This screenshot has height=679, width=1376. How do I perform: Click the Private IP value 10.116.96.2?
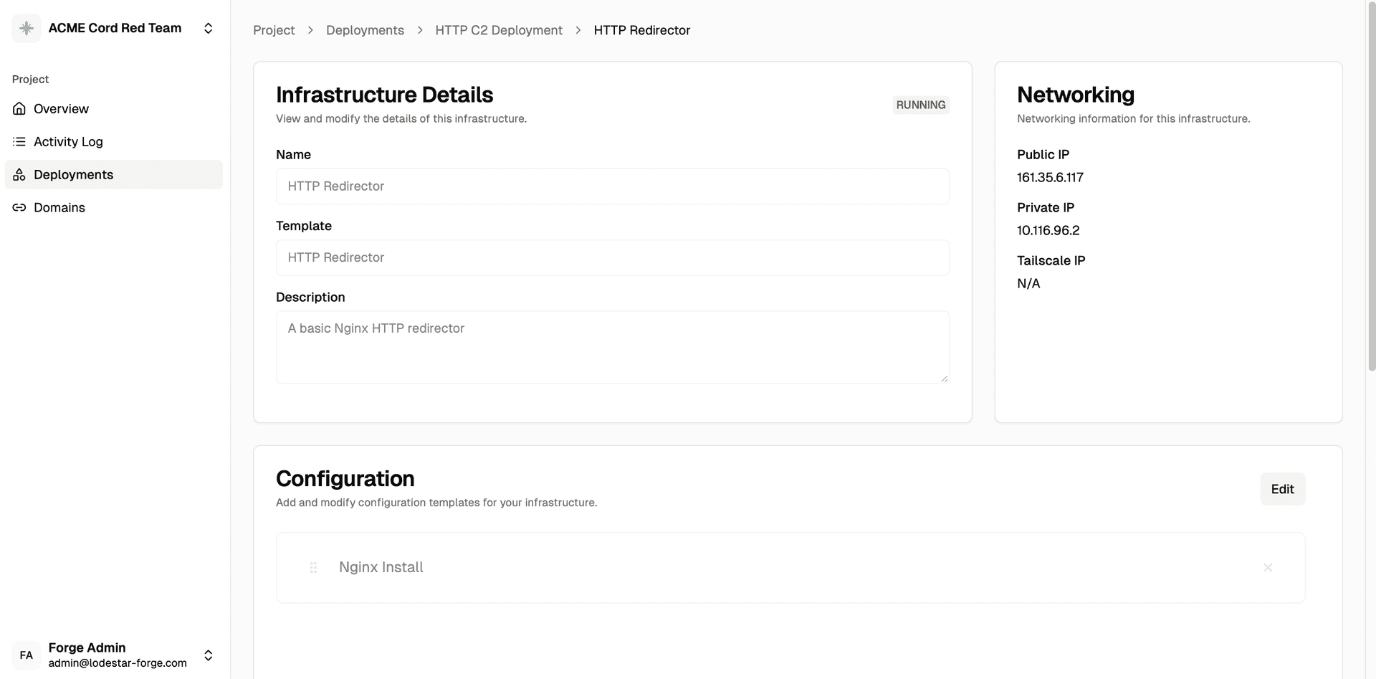pyautogui.click(x=1048, y=230)
